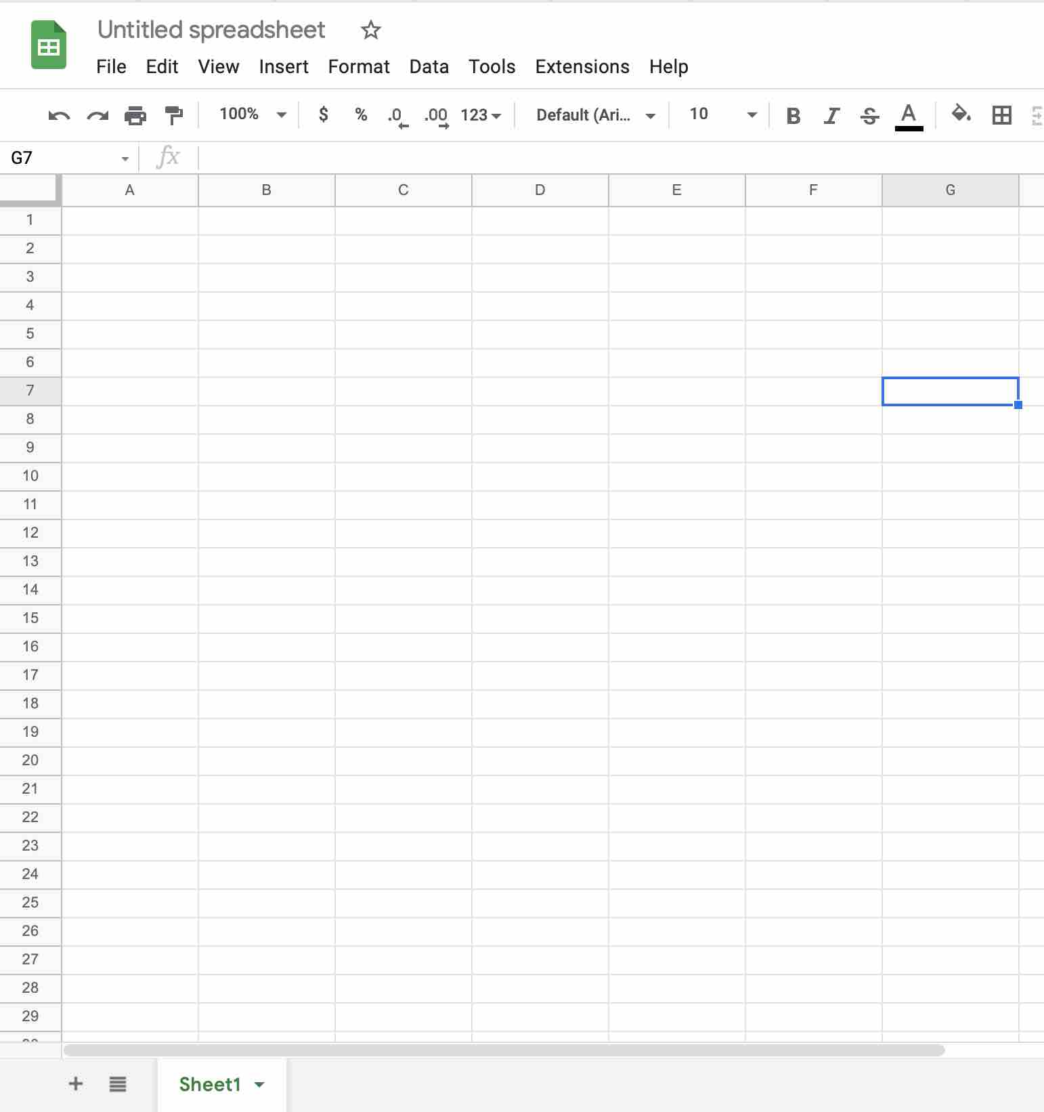Toggle Strikethrough formatting
The image size is (1044, 1112).
[x=869, y=116]
